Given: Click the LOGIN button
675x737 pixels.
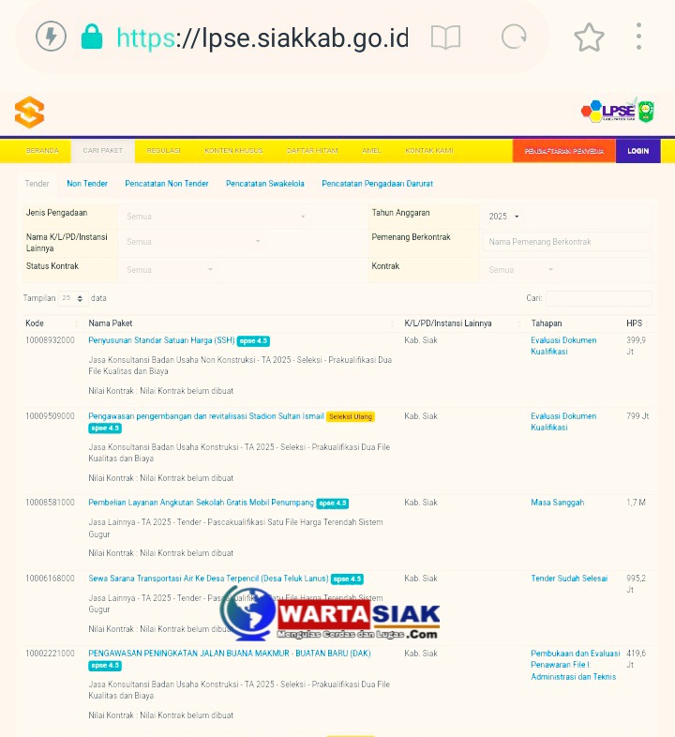Looking at the screenshot, I should [637, 151].
